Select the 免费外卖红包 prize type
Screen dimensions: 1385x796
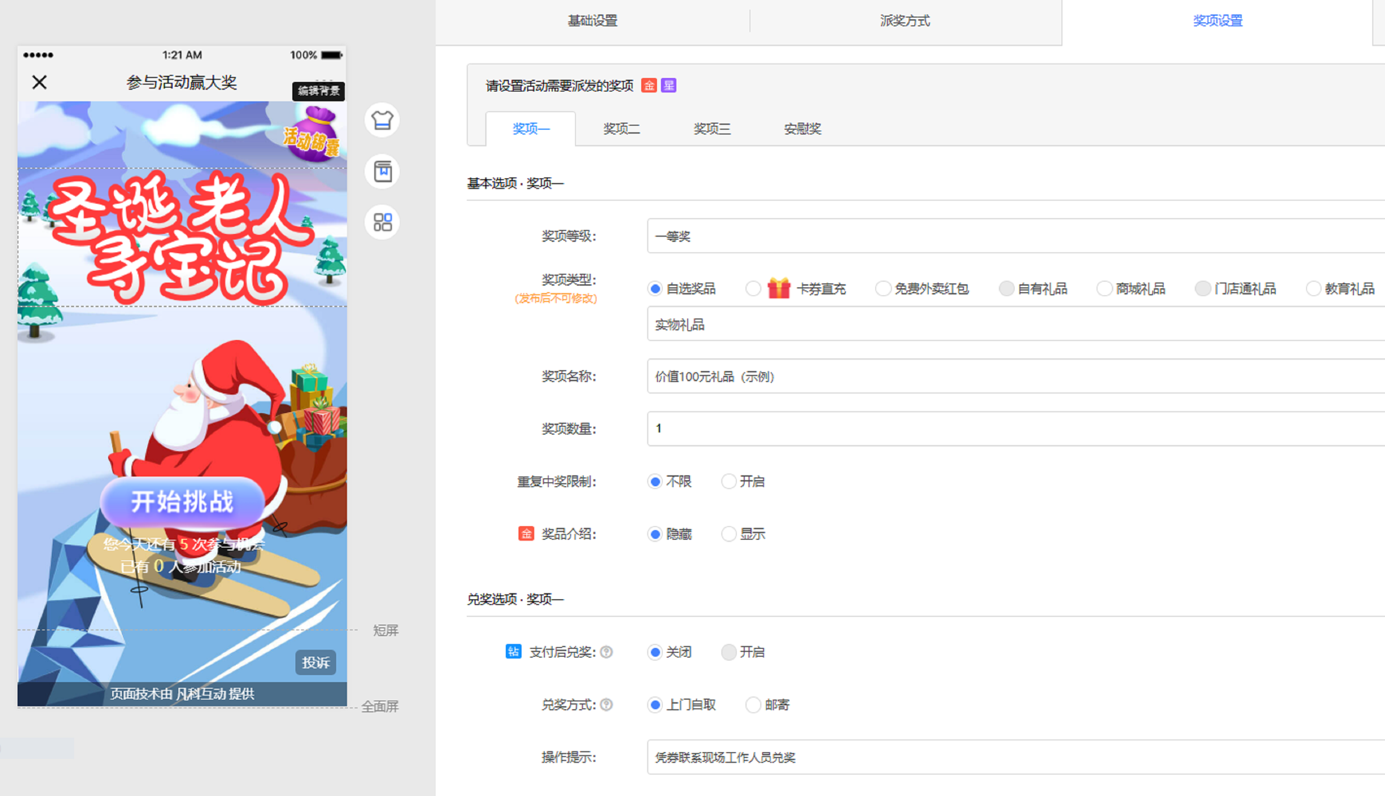pos(883,289)
